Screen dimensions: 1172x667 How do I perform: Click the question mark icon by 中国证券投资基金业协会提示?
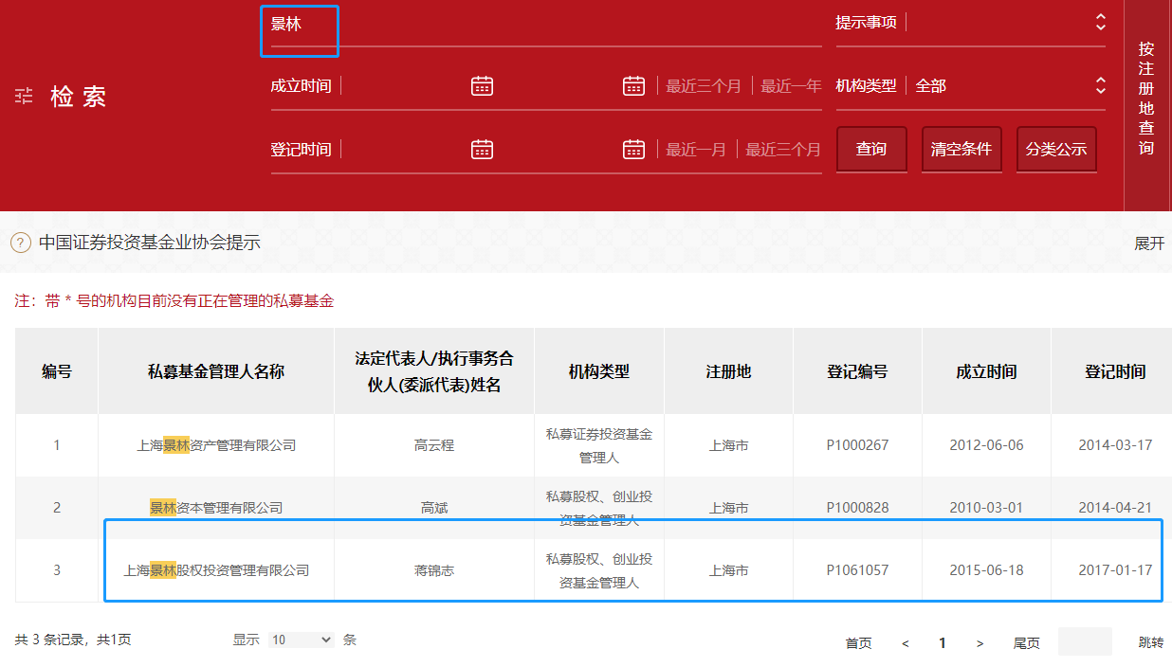pyautogui.click(x=21, y=243)
